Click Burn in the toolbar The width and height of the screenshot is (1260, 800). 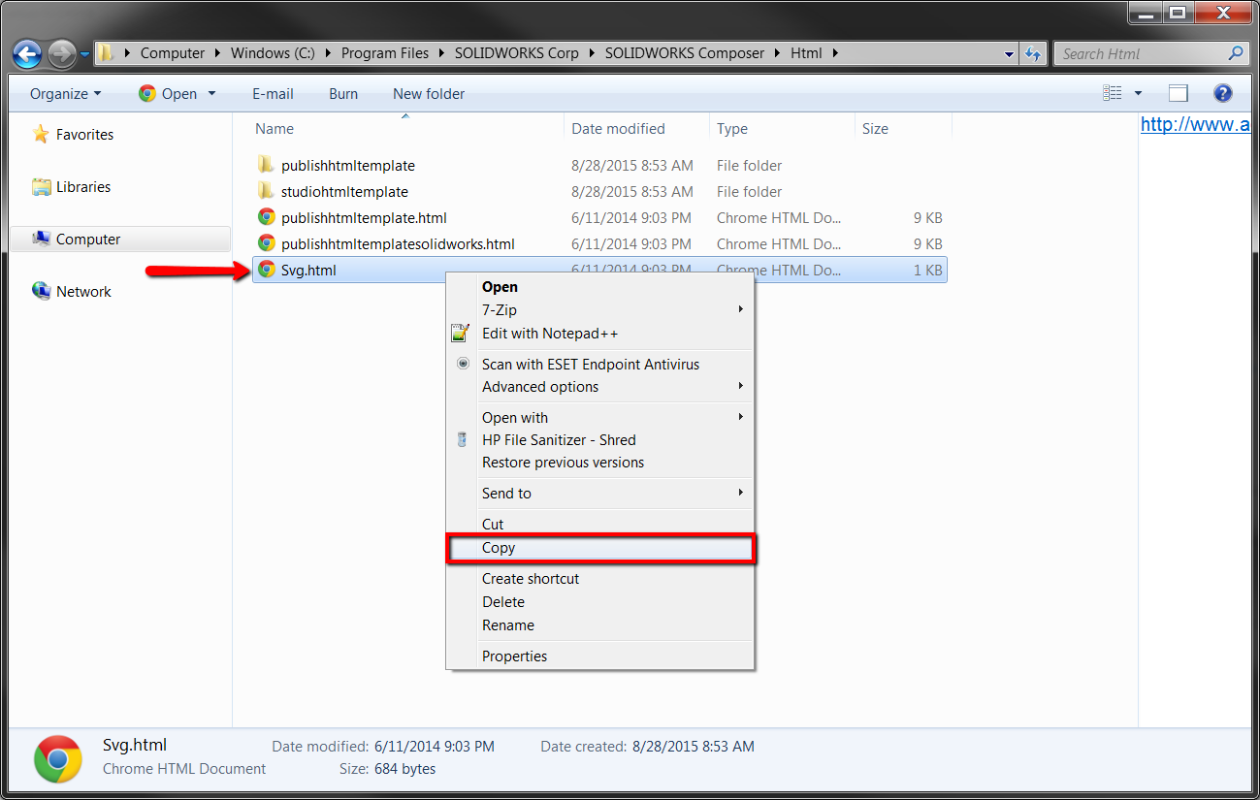[x=343, y=94]
